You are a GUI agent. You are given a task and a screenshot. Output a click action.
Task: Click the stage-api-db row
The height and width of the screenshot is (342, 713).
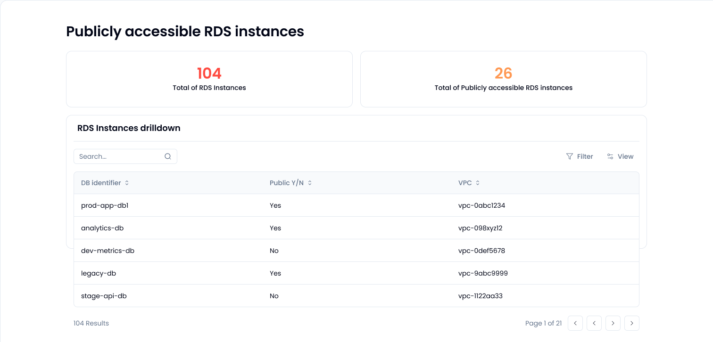(104, 296)
